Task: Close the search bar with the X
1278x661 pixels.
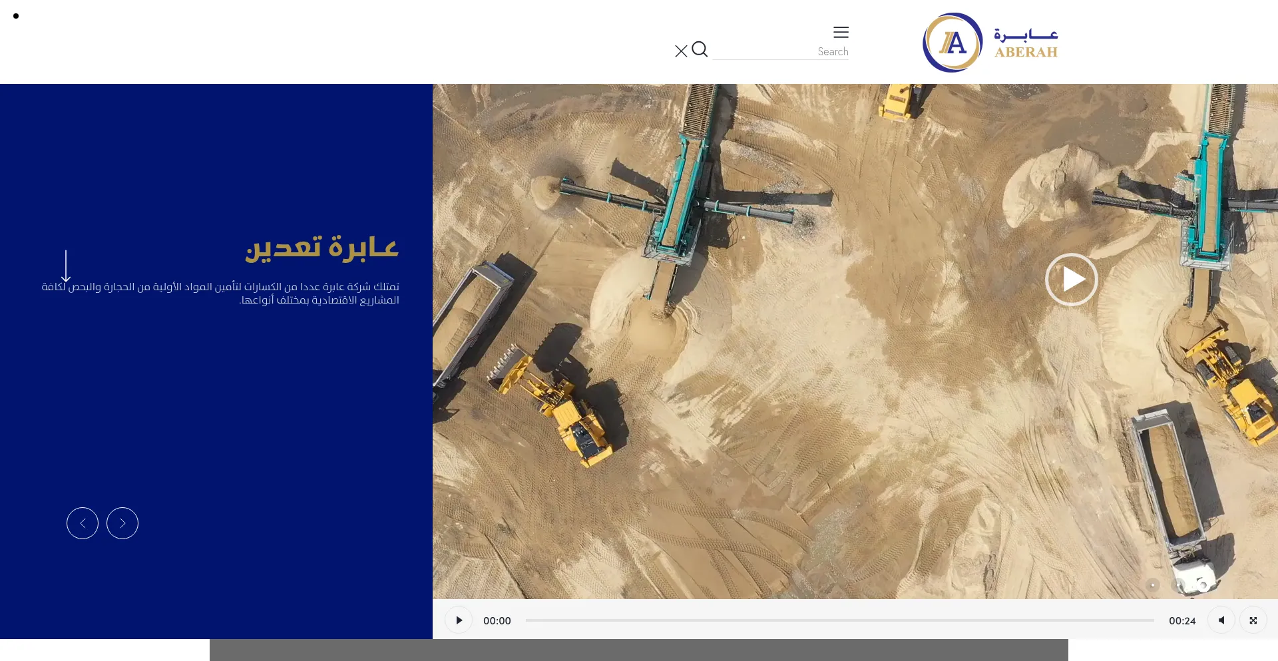Action: point(681,51)
